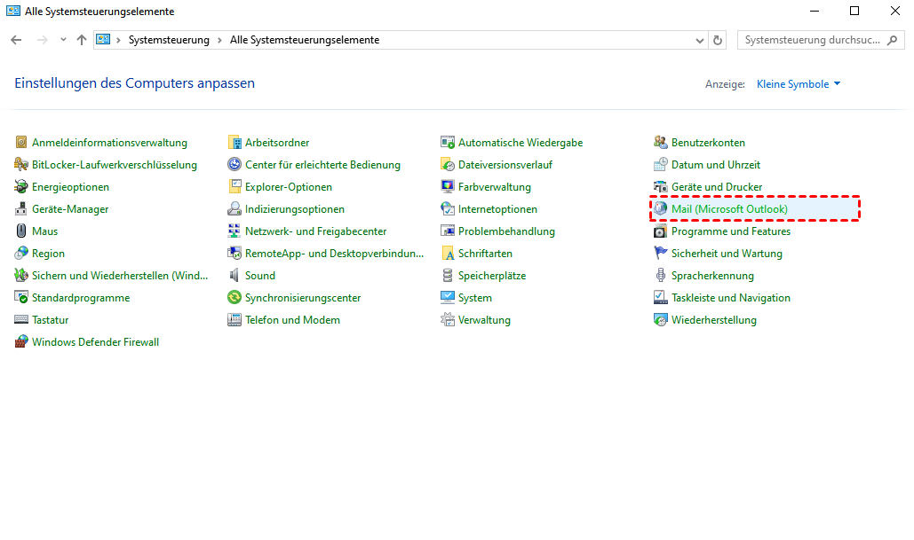
Task: Click the Windows Defender Firewall icon
Action: pyautogui.click(x=22, y=342)
